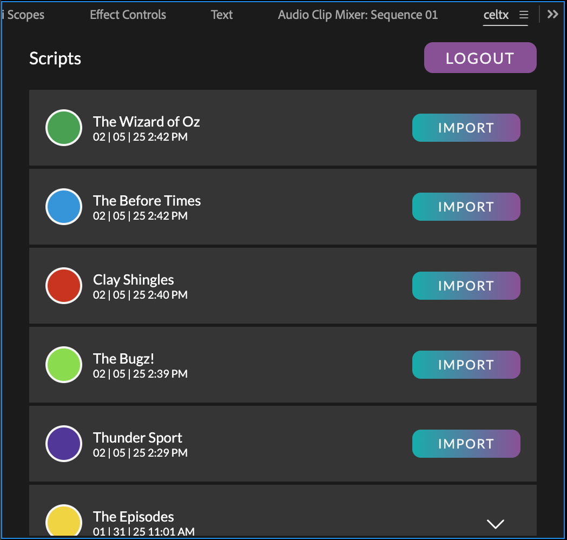Import The Before Times script
The height and width of the screenshot is (540, 567).
pos(466,207)
